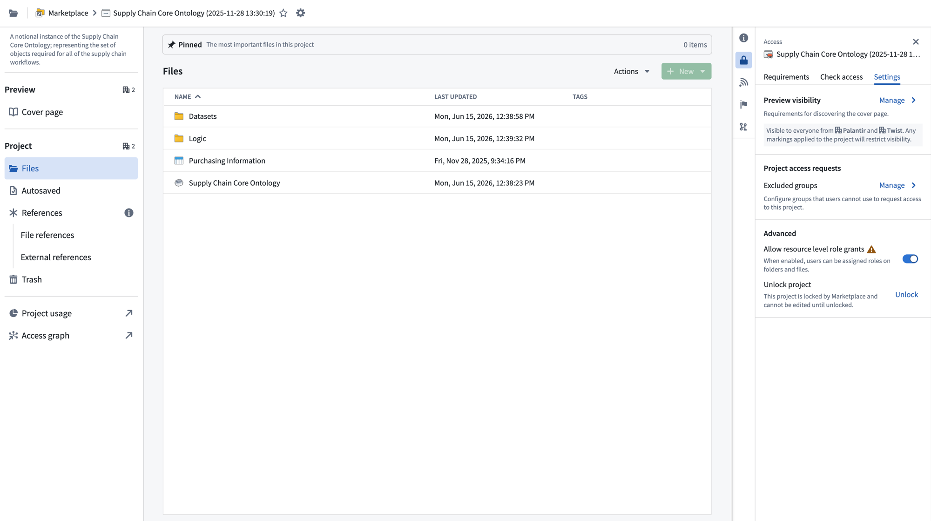Screen dimensions: 931x521
Task: Switch to the Requirements tab
Action: click(x=786, y=77)
